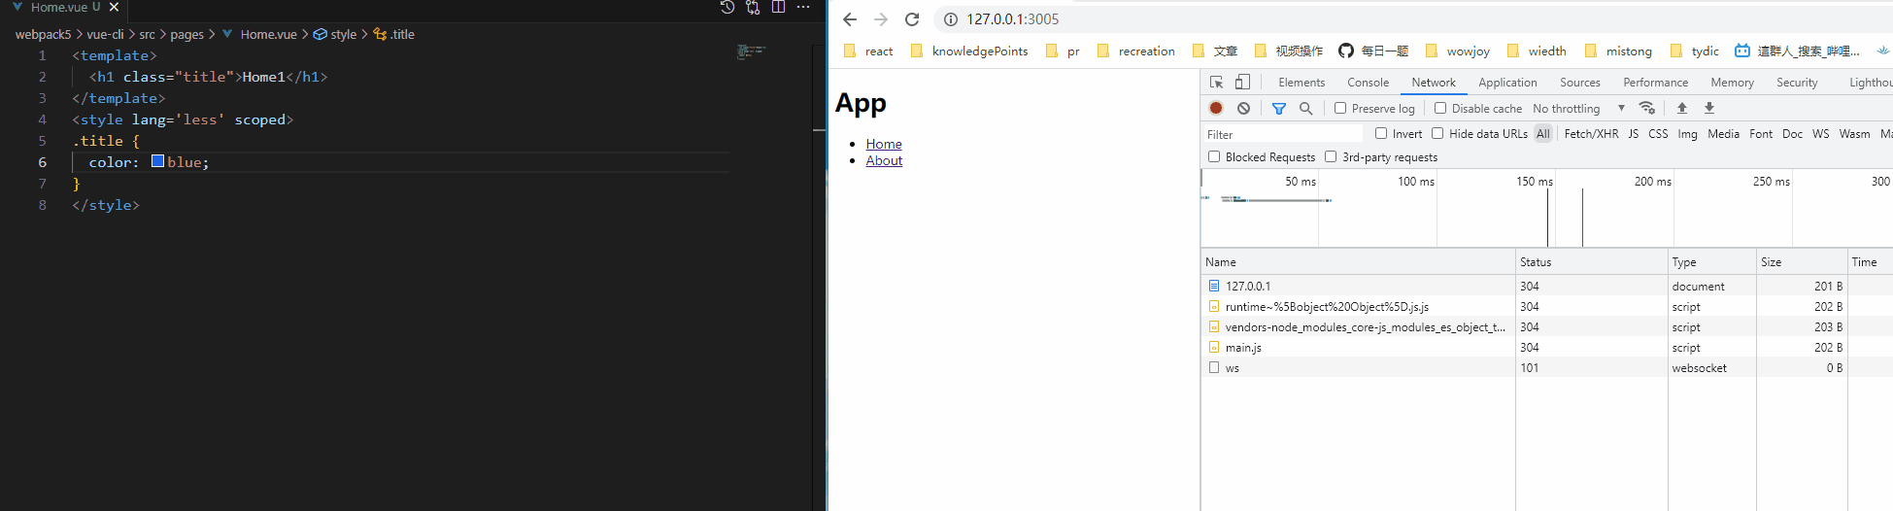Check the 3rd-party requests checkbox
The height and width of the screenshot is (511, 1893).
pos(1331,156)
